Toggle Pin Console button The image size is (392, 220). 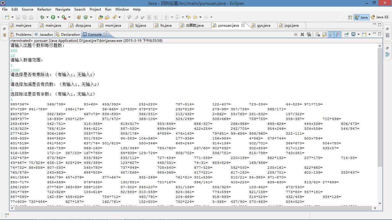(x=347, y=34)
